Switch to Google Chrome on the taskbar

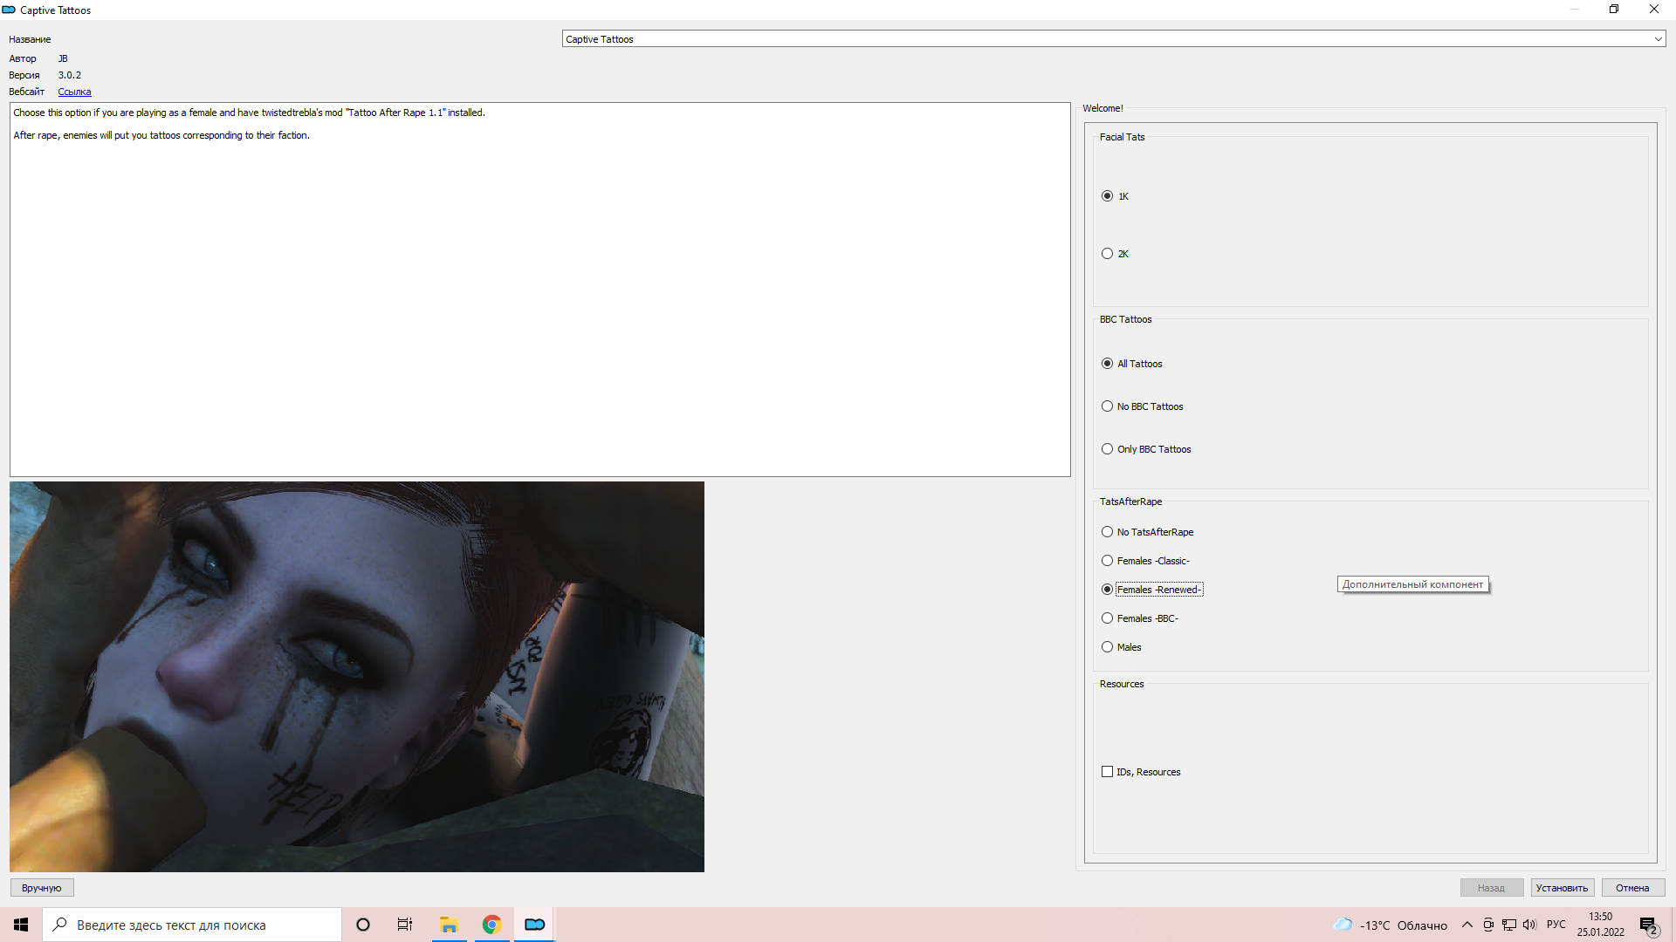coord(492,925)
